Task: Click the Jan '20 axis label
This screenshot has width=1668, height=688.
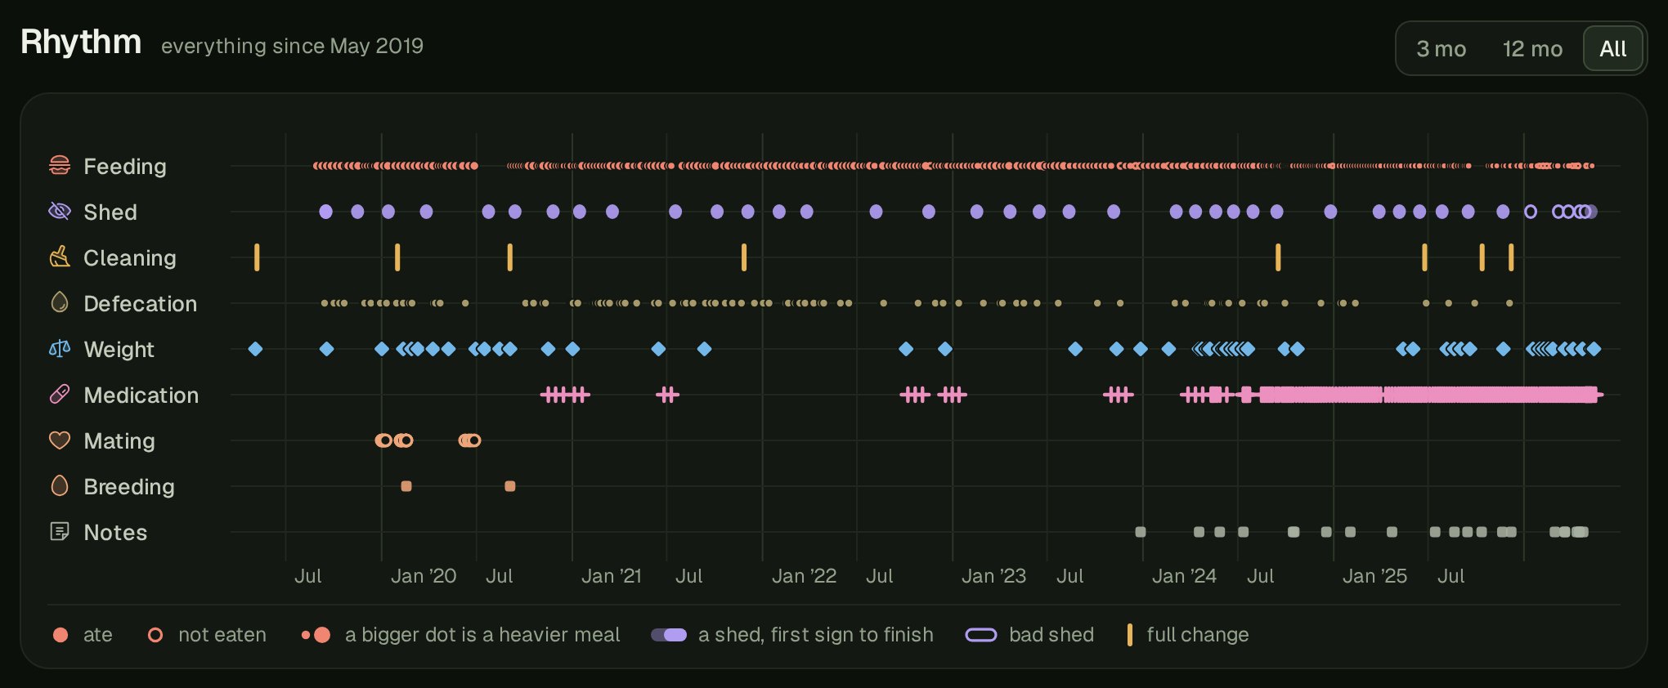Action: coord(424,576)
